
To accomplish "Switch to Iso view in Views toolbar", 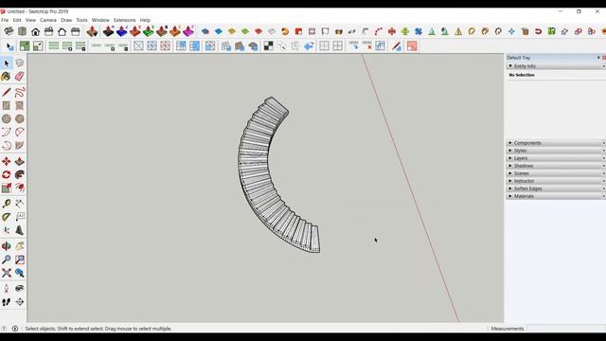I will click(9, 31).
